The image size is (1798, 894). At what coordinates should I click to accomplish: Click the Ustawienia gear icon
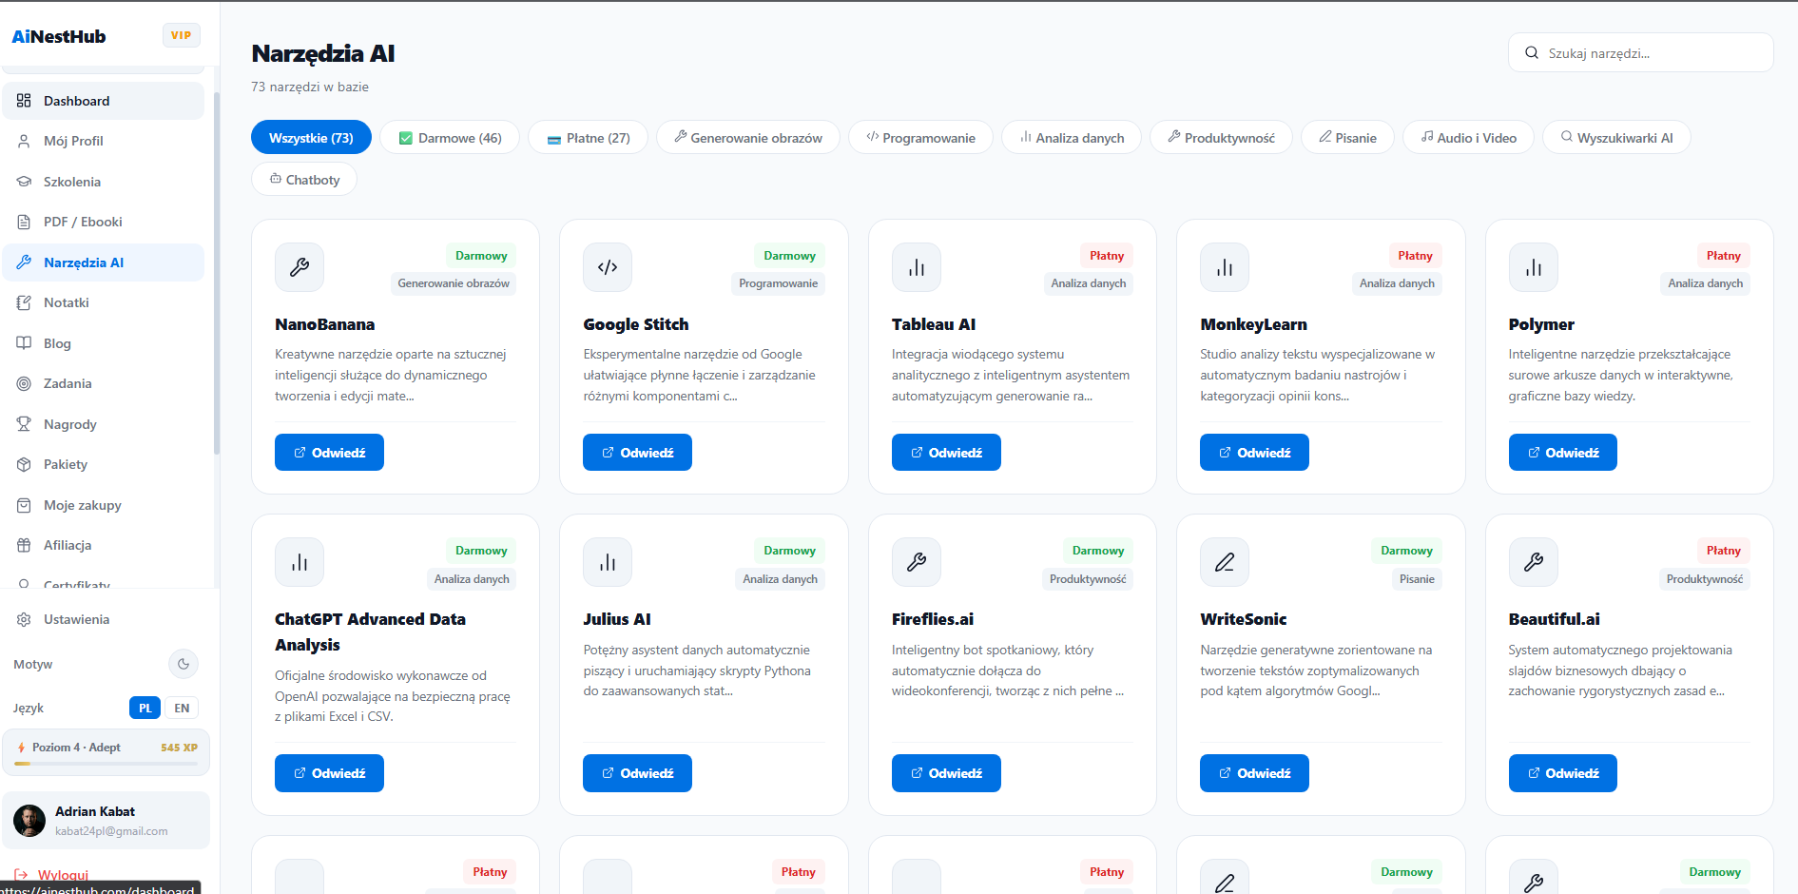24,619
